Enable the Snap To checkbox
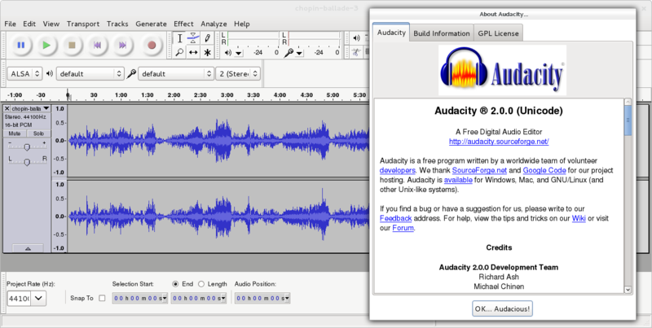Image resolution: width=652 pixels, height=328 pixels. click(102, 298)
